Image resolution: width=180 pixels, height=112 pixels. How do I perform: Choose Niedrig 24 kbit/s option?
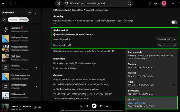[151, 66]
